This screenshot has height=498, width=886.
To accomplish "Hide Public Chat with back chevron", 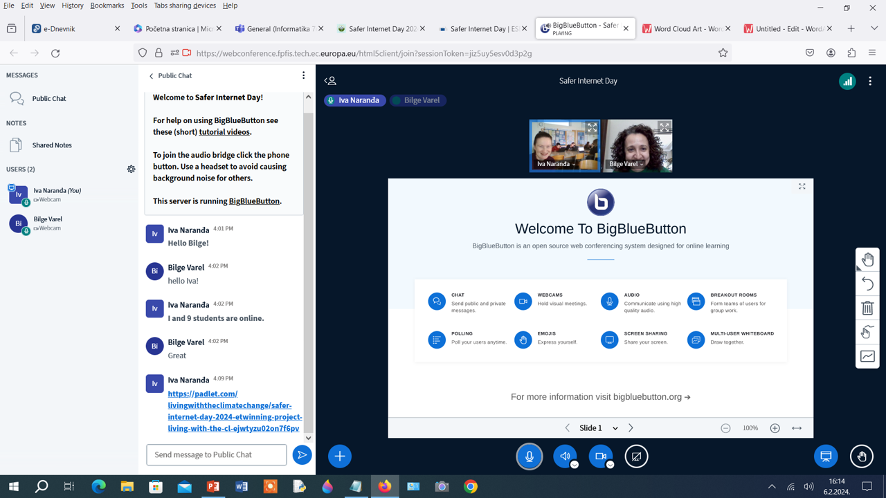I will pyautogui.click(x=152, y=76).
